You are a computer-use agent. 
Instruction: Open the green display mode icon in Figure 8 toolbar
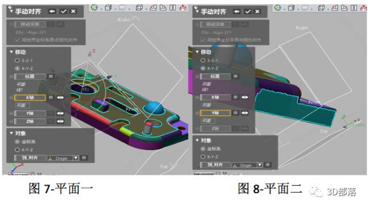point(278,7)
